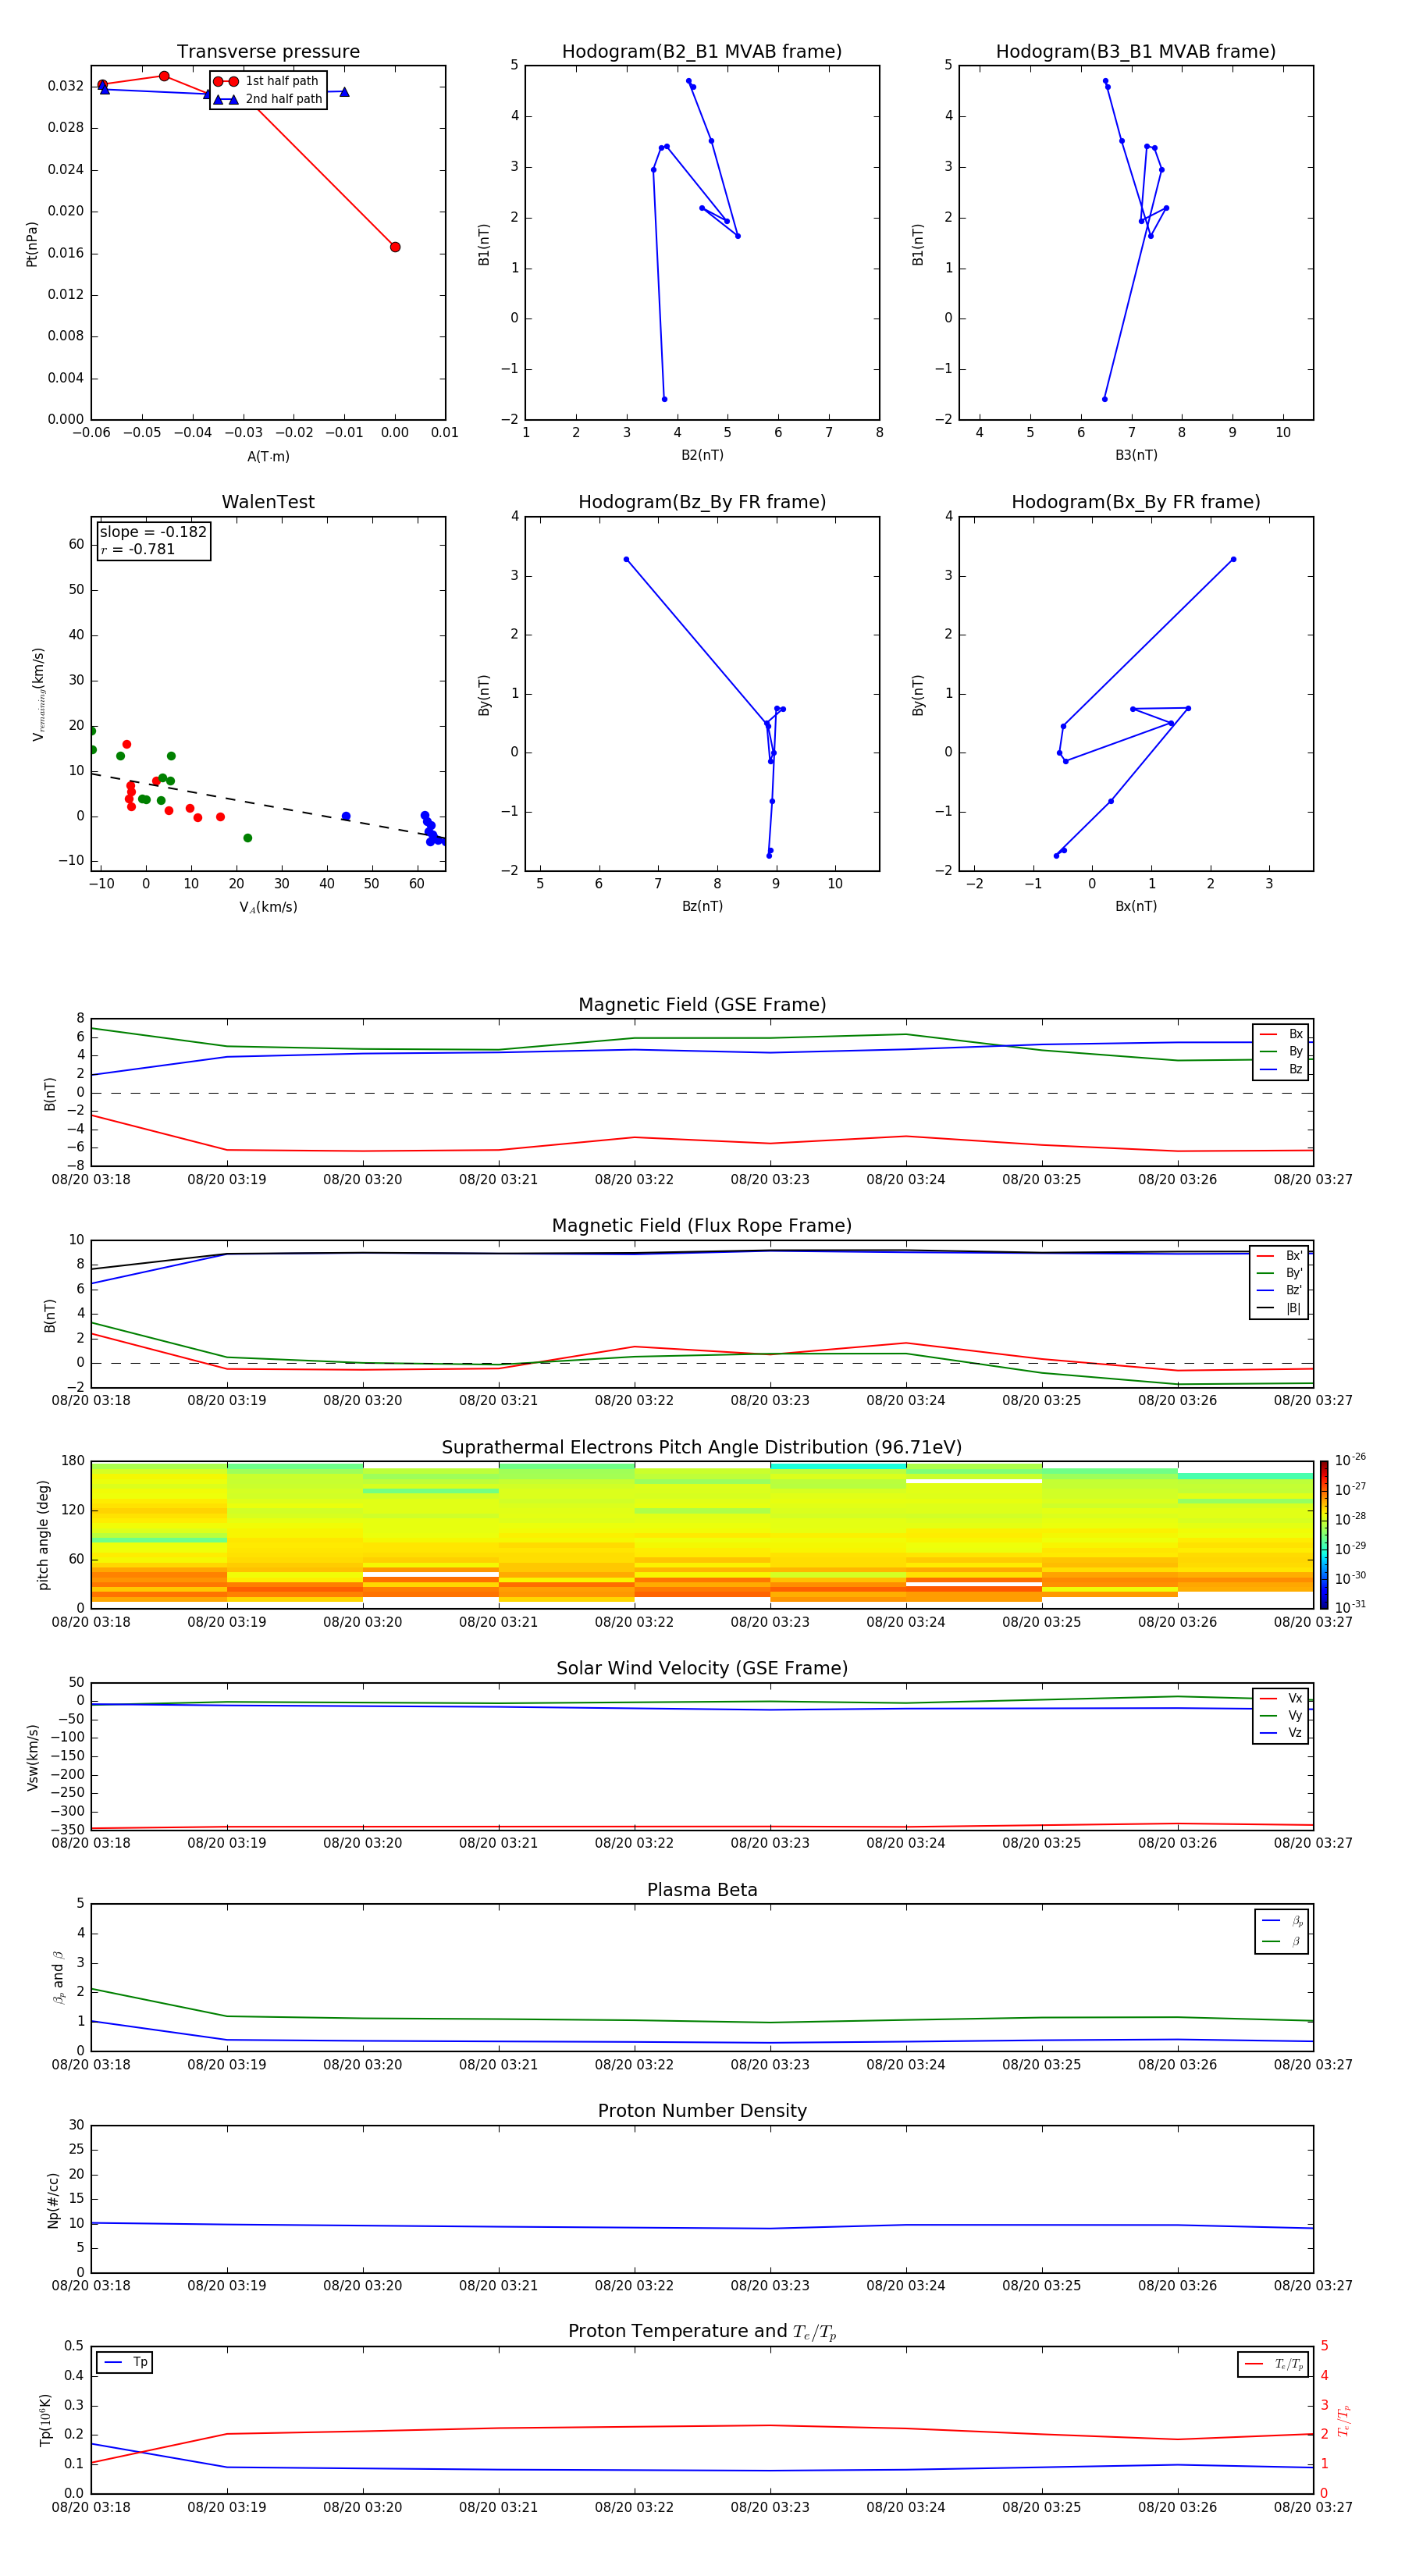
Task: Click the 'A(T·m)' x-axis label
Action: pos(268,457)
